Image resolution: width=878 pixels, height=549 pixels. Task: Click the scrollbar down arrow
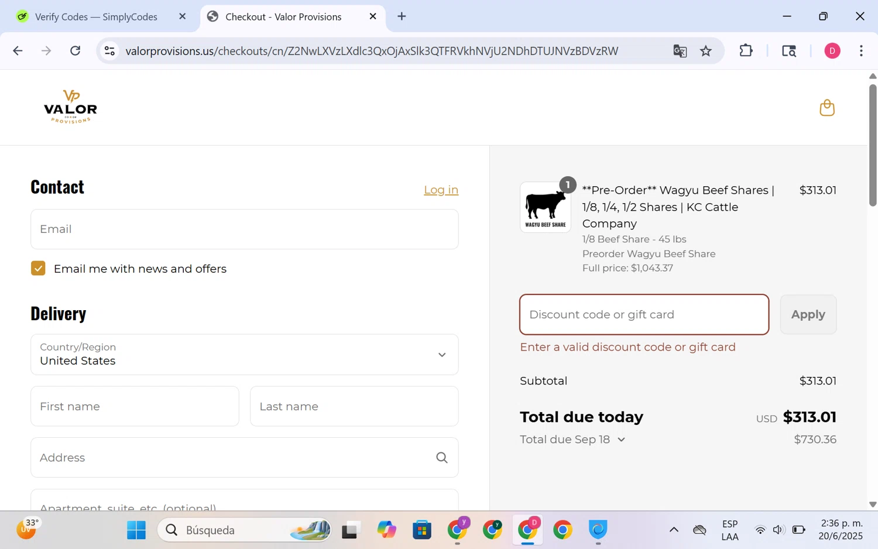tap(873, 505)
